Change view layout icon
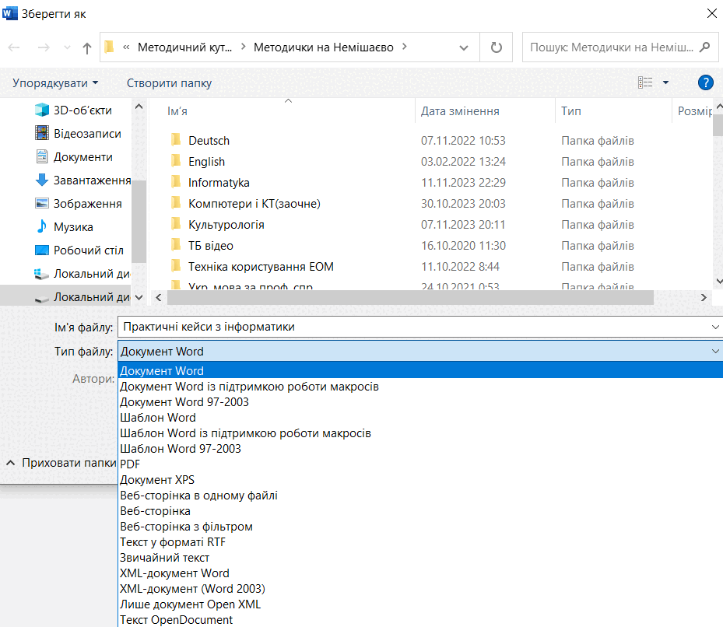Screen dimensions: 723x627 pos(645,82)
